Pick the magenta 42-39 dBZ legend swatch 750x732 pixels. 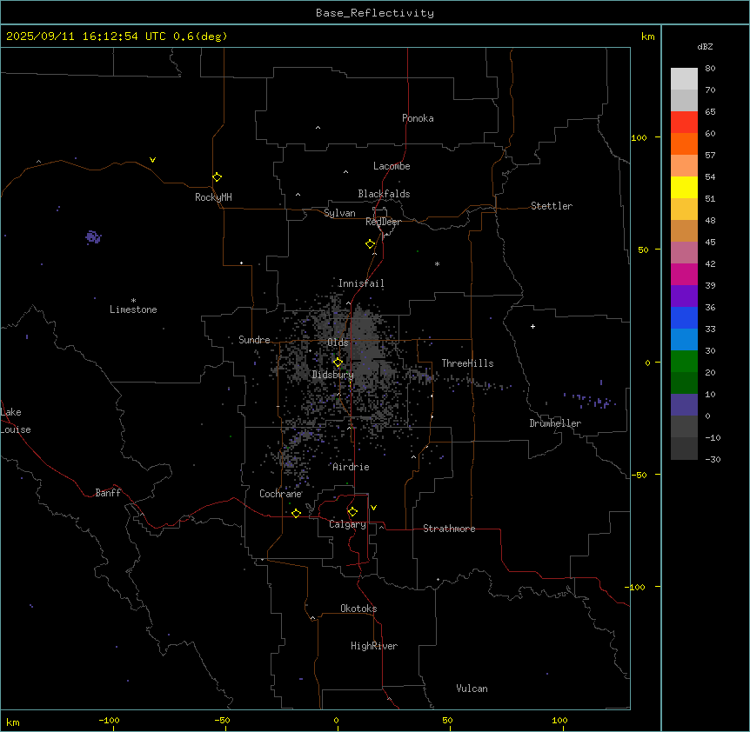coord(684,274)
